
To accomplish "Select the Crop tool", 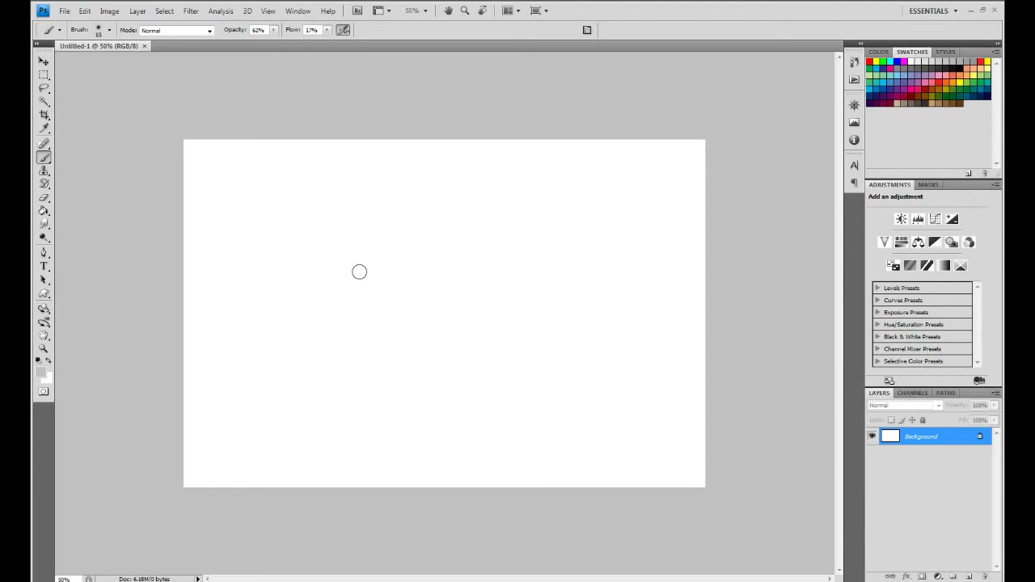I will [x=44, y=116].
